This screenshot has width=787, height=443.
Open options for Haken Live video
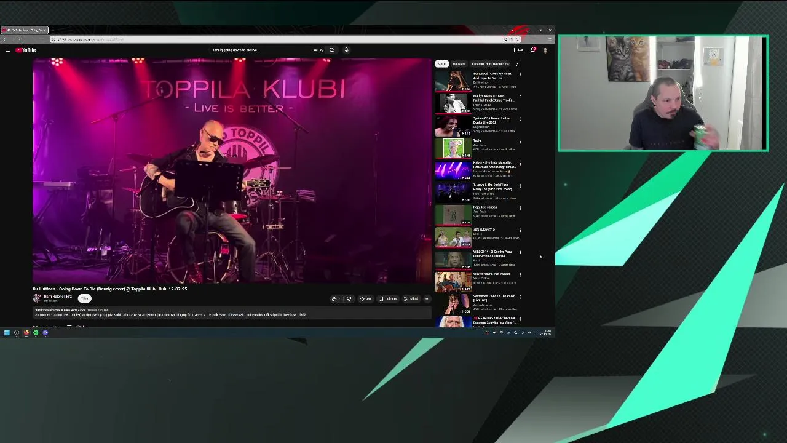point(520,164)
